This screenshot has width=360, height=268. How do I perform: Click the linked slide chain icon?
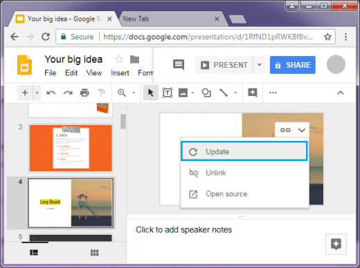[x=285, y=130]
